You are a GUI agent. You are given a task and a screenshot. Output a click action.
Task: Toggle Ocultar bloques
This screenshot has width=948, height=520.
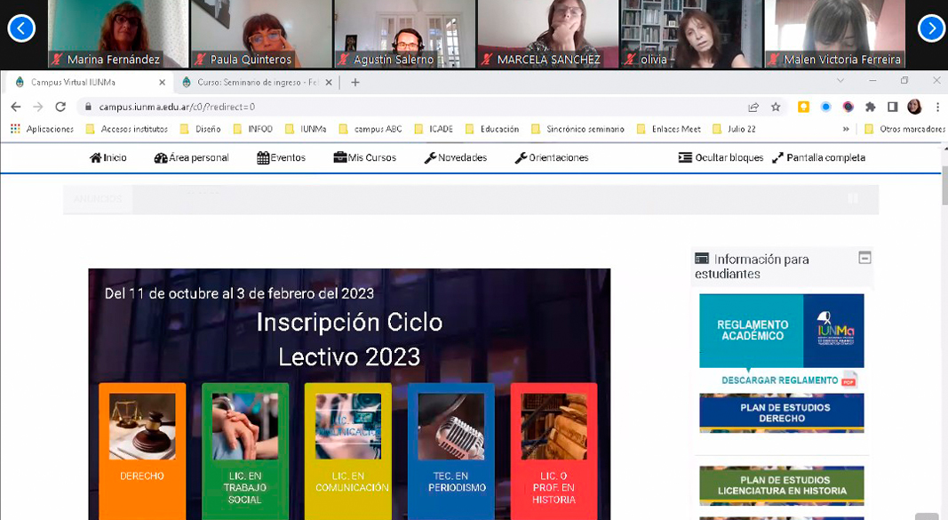[721, 158]
